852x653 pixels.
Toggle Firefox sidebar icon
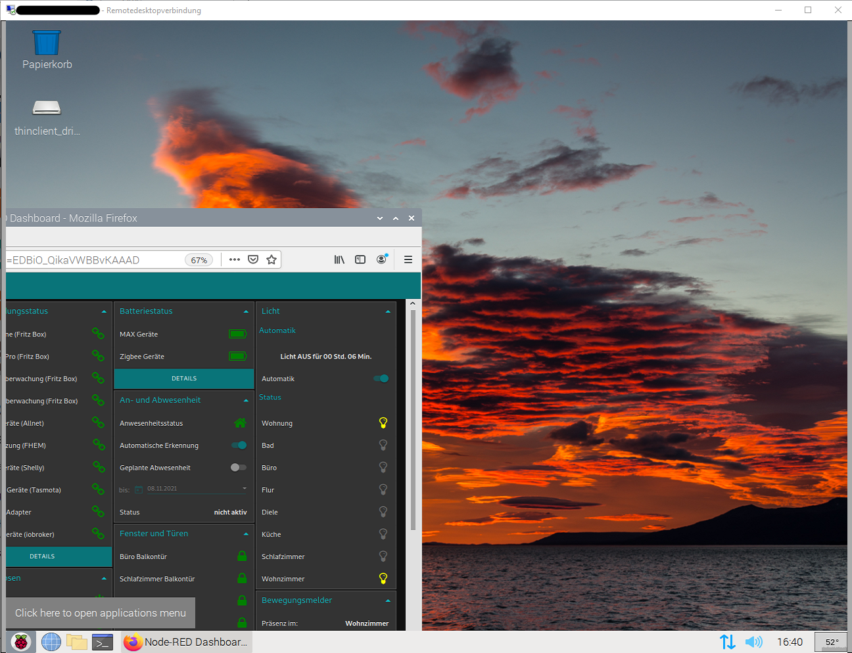click(360, 259)
